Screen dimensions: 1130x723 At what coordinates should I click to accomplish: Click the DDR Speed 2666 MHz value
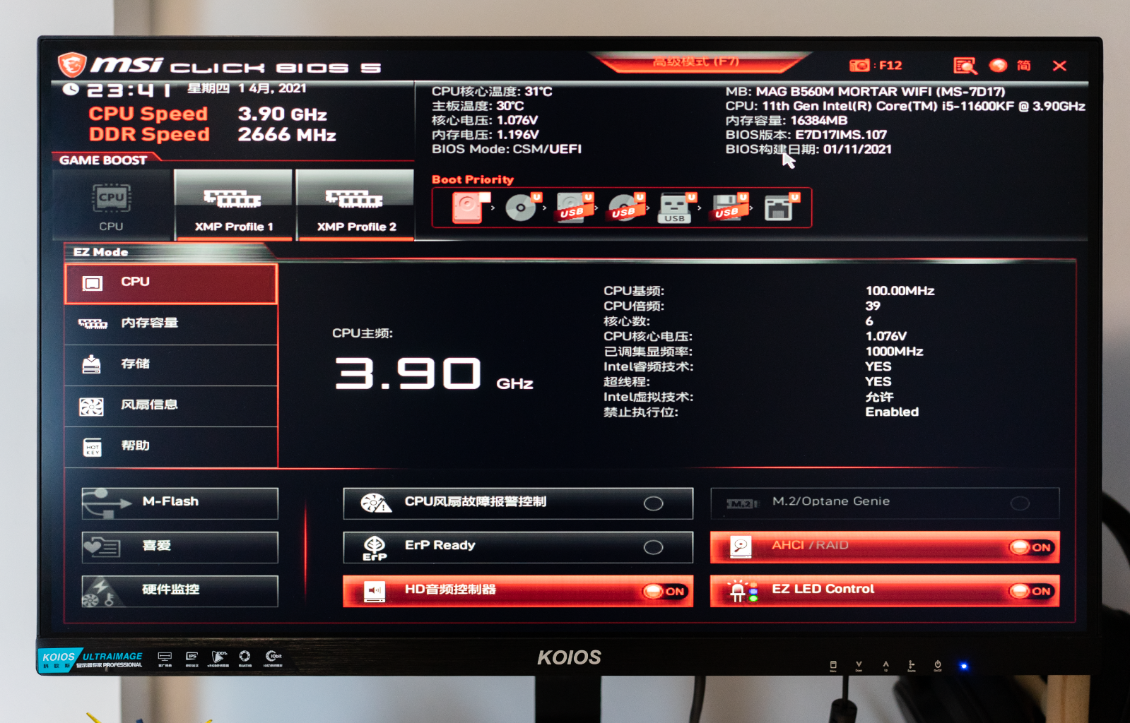[287, 134]
